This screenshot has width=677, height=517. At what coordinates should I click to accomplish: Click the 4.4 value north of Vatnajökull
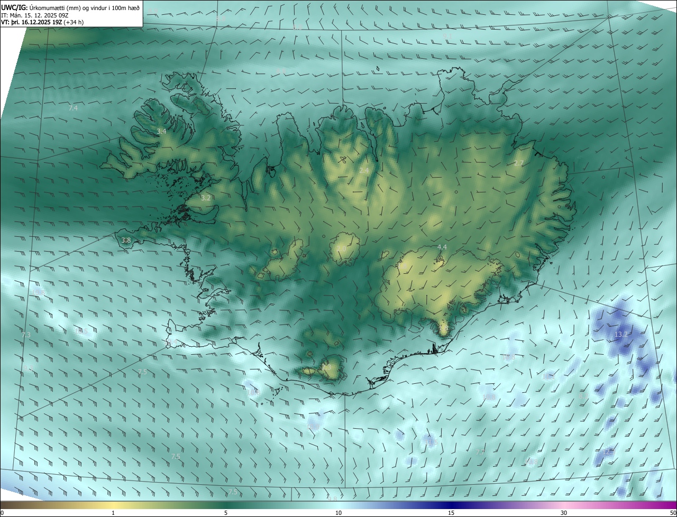pos(442,247)
